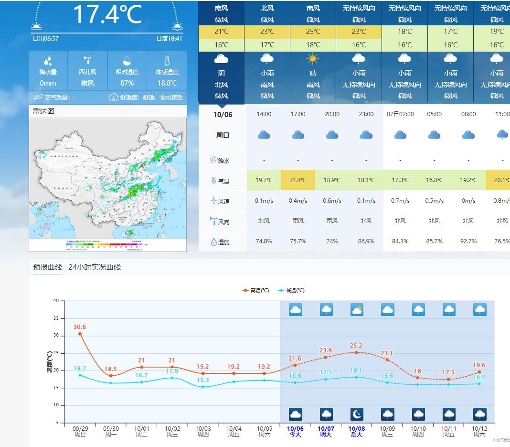Click the leaf icon beside 空气质量
The image size is (510, 447).
[38, 98]
